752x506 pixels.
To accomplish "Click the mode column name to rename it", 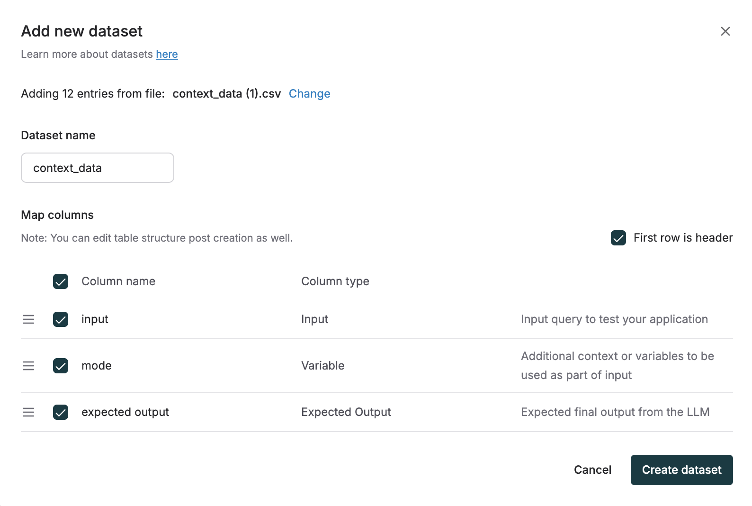I will coord(96,366).
